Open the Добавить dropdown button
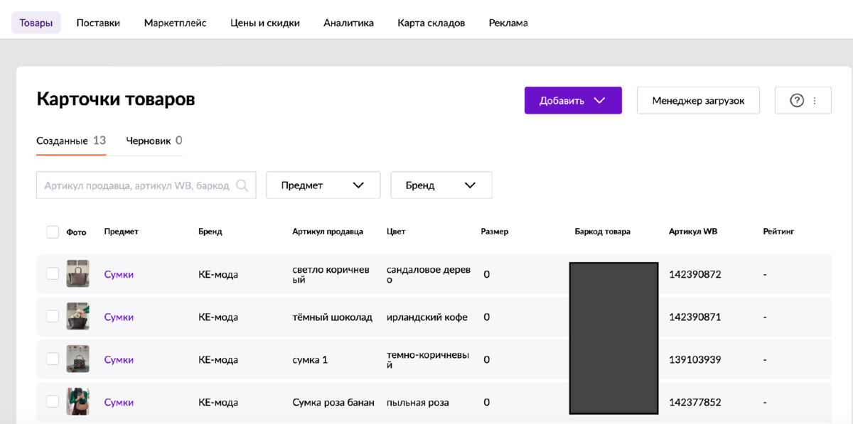This screenshot has width=853, height=424. point(573,101)
